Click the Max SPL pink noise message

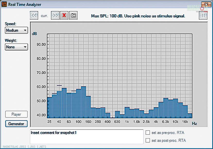tap(138, 16)
